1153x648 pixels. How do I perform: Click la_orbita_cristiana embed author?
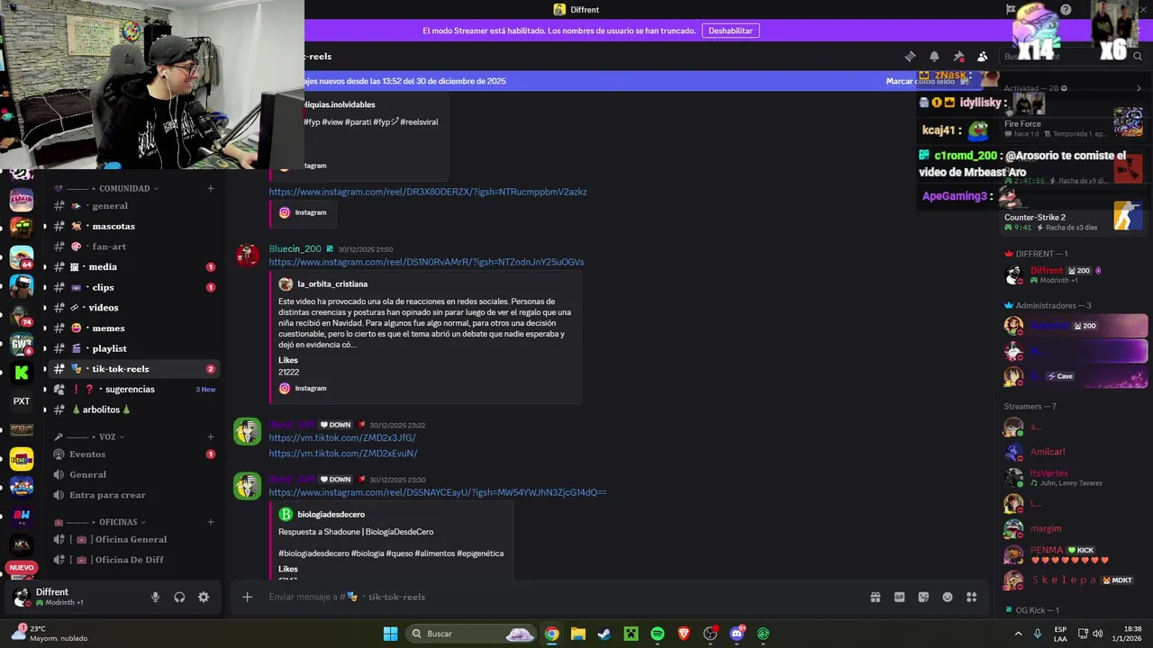coord(332,284)
